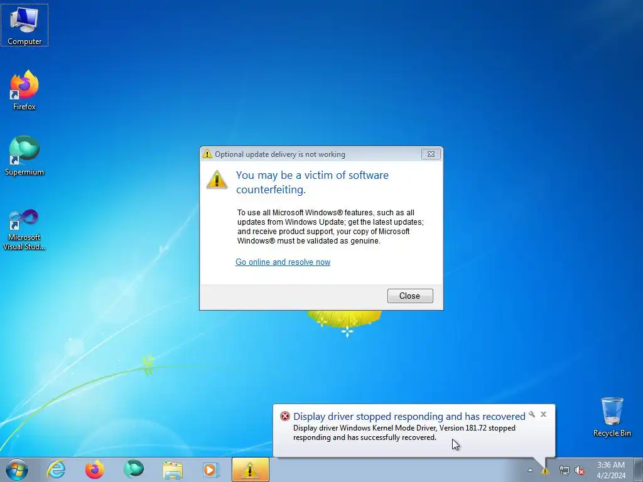Open Windows Media Player from the taskbar
This screenshot has width=643, height=482.
[x=211, y=469]
